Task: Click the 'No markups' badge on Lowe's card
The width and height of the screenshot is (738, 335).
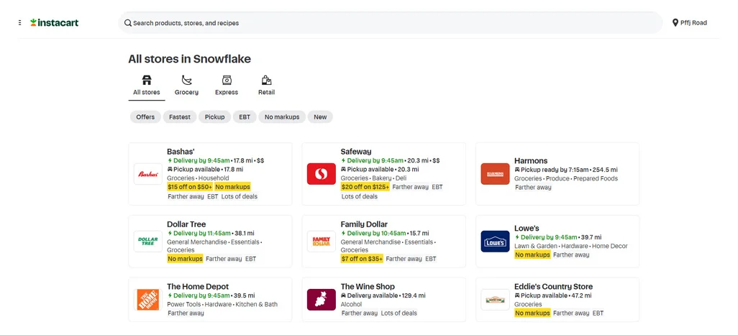Action: tap(532, 254)
